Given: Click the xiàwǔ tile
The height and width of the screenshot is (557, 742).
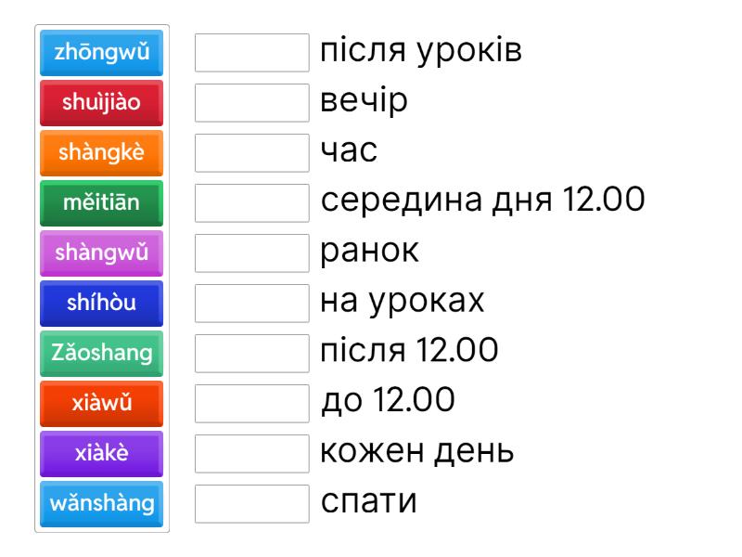Looking at the screenshot, I should (x=102, y=404).
